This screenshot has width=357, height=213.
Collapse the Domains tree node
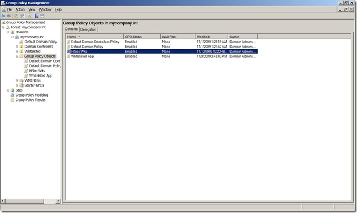coord(8,32)
